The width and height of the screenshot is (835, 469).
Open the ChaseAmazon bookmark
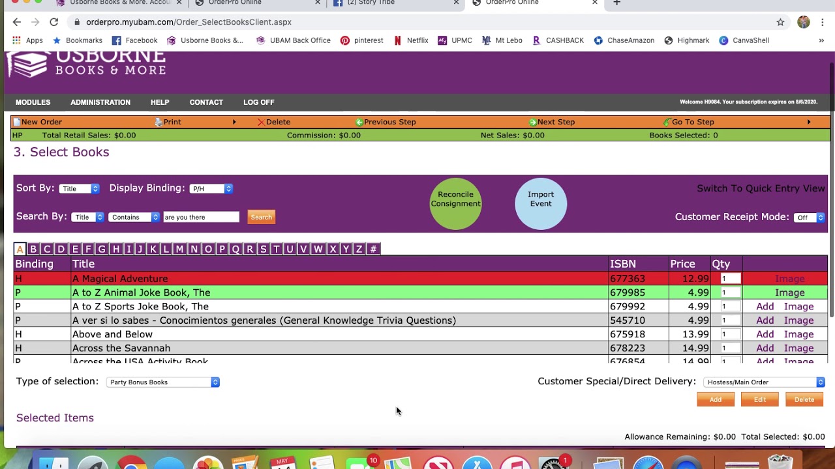coord(624,40)
